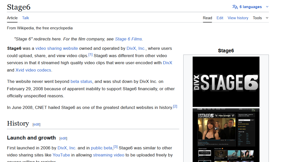Switch to the Talk tab

tap(26, 18)
